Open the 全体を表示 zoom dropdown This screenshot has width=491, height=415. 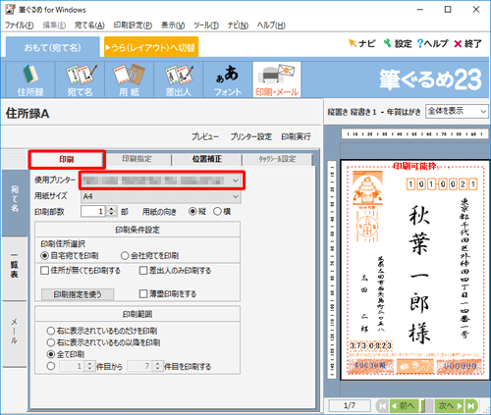click(457, 111)
